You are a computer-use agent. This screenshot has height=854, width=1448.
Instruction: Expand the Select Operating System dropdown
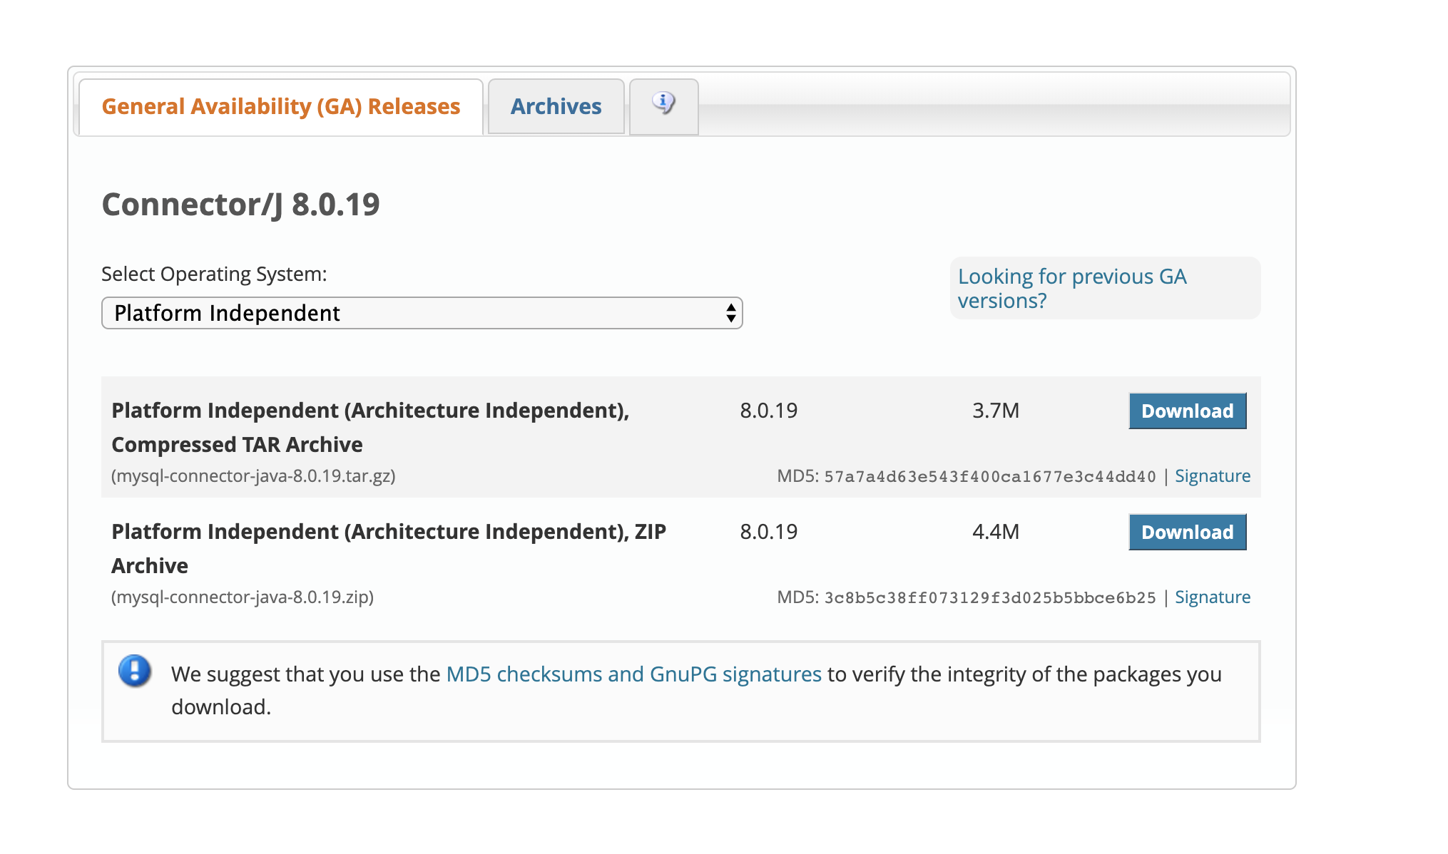click(421, 313)
